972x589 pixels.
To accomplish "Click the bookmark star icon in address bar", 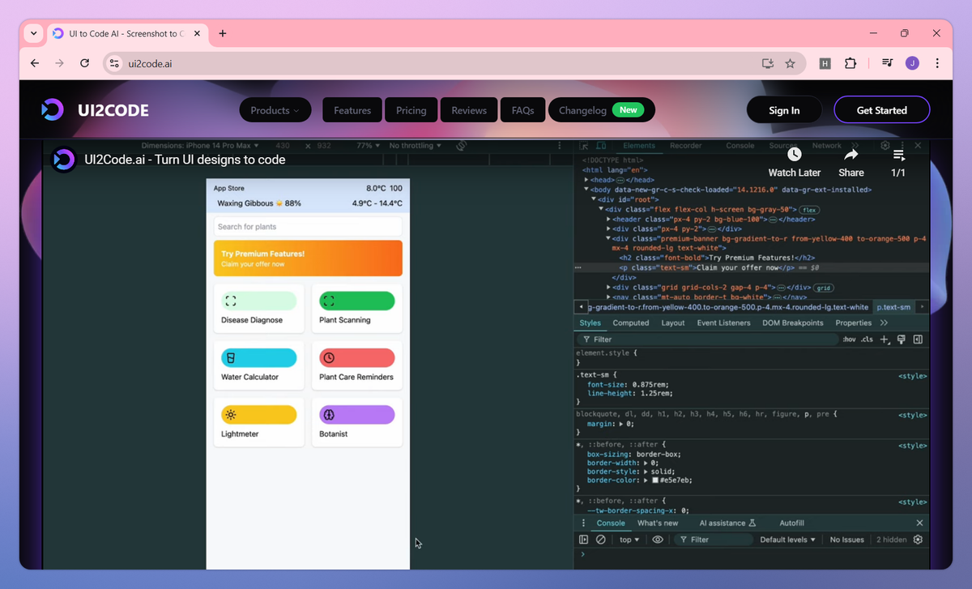I will point(790,63).
